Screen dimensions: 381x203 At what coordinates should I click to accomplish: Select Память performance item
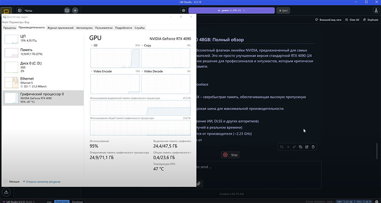coord(43,52)
